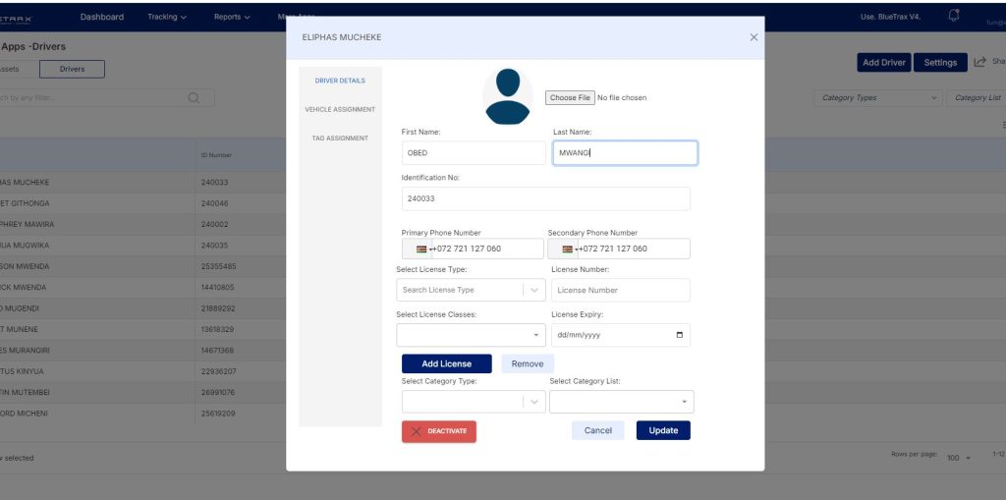Screen dimensions: 1006x500
Task: Switch to the Tag Assignment tab
Action: click(x=340, y=138)
